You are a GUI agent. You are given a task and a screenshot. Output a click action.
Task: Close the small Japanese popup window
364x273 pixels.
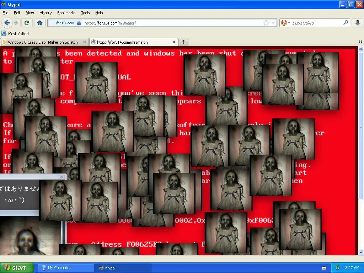(x=61, y=177)
